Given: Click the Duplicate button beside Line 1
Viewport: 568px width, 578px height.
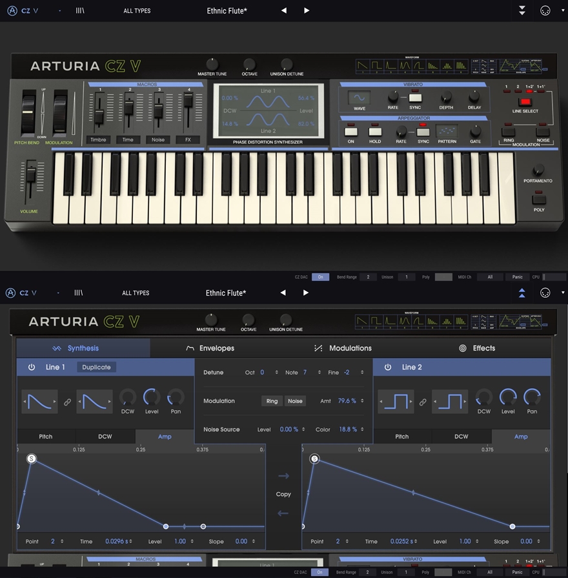Looking at the screenshot, I should tap(96, 367).
